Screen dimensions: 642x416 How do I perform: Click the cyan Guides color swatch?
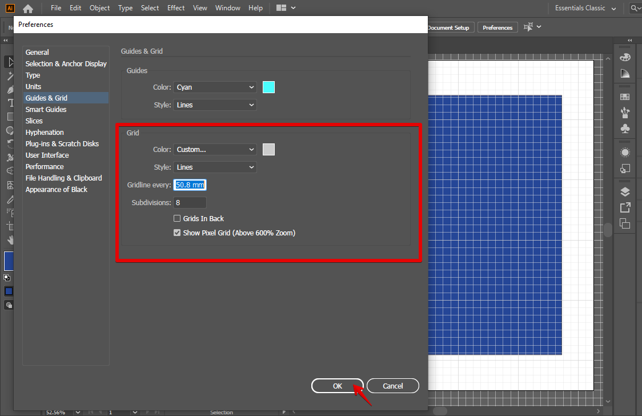point(268,87)
